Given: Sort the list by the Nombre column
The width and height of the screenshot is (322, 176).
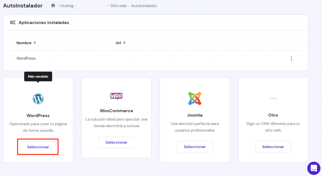Looking at the screenshot, I should tap(26, 43).
